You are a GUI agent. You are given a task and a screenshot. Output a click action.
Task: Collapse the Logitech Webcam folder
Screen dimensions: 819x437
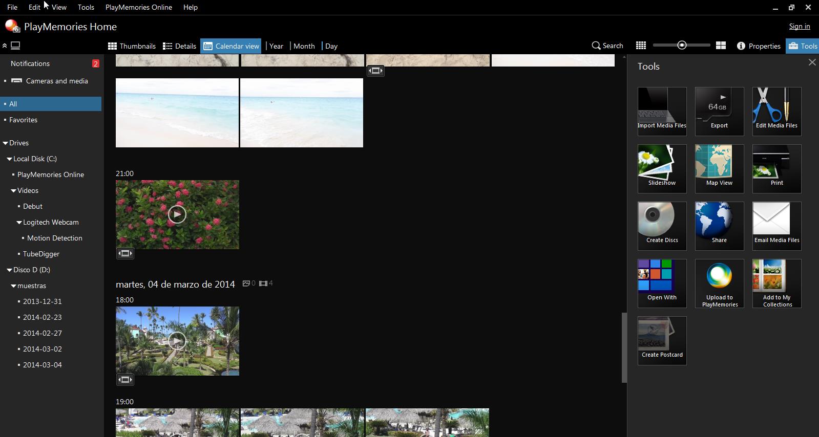[x=19, y=223]
